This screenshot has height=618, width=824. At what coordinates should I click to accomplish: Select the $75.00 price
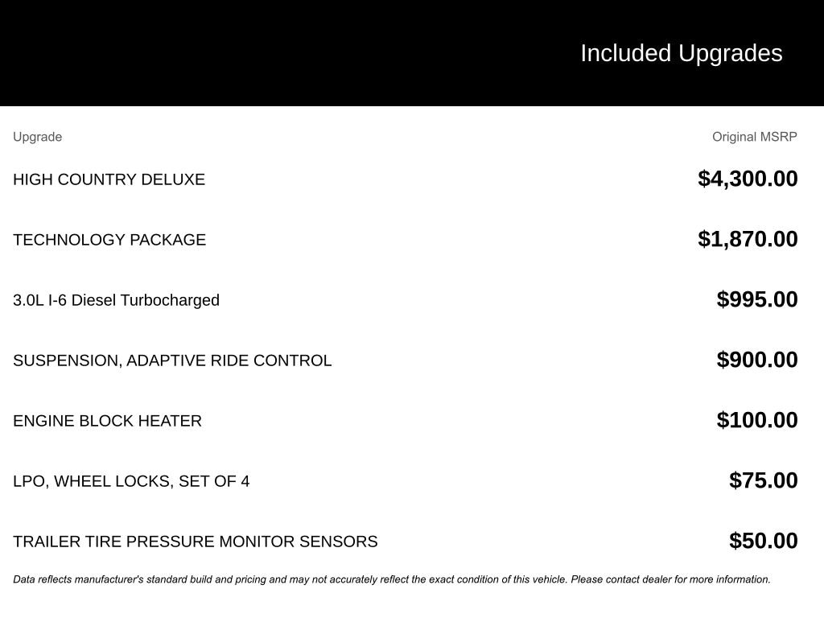pos(763,480)
